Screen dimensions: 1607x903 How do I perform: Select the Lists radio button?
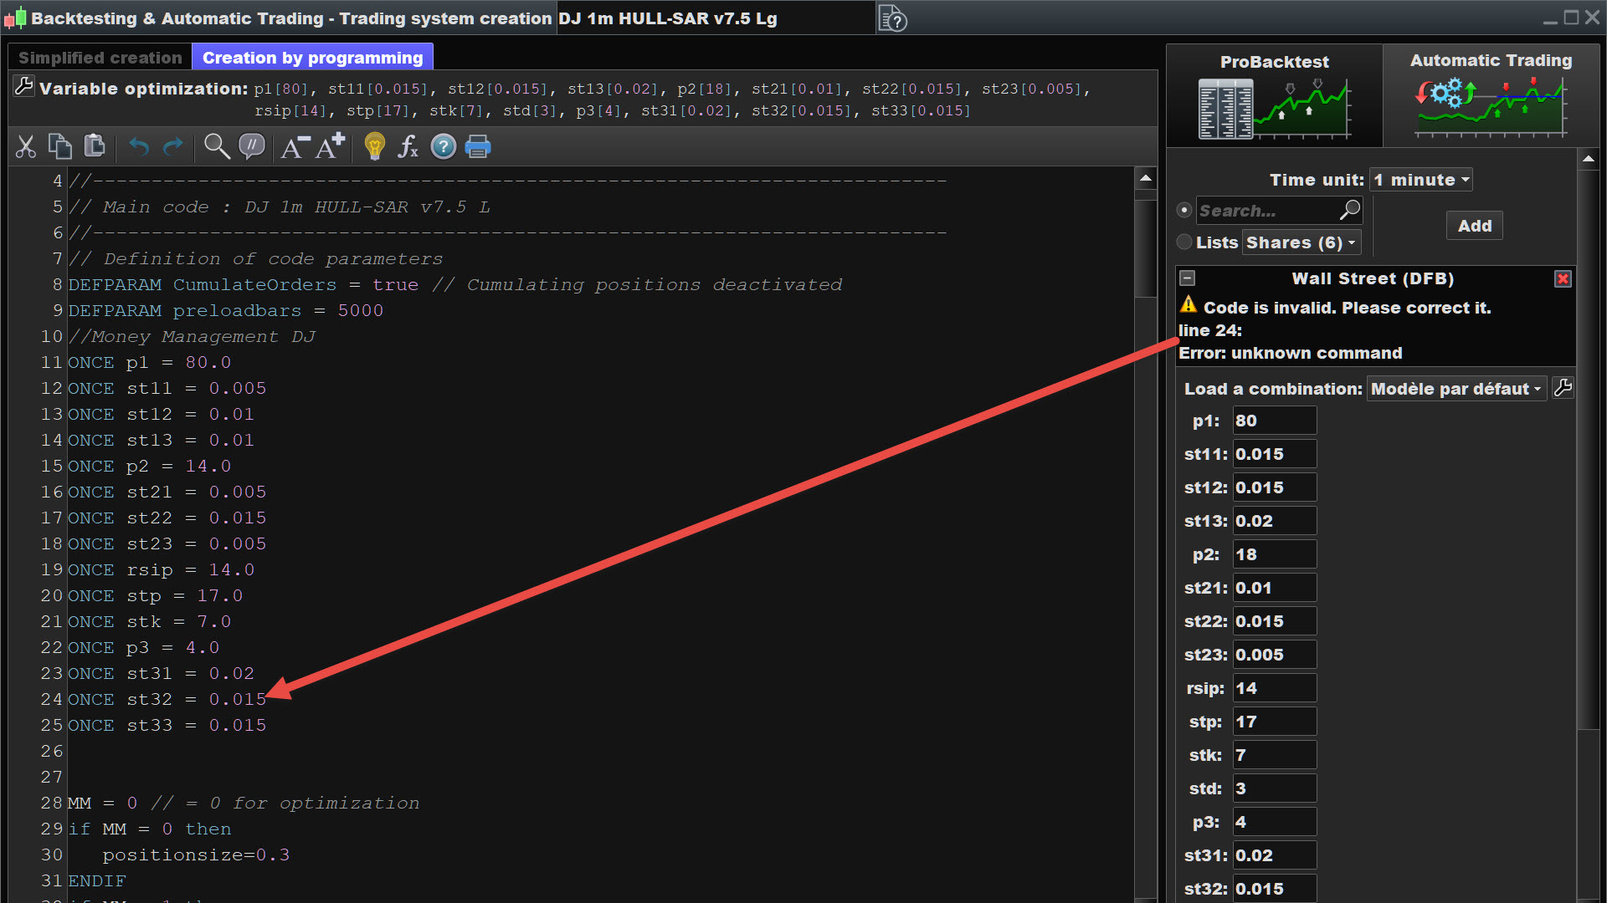point(1183,242)
